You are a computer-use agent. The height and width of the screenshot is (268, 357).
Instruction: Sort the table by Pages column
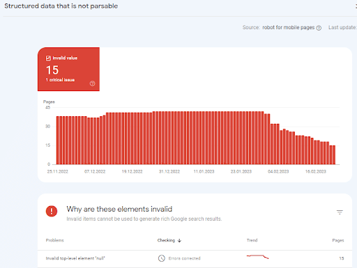338,240
